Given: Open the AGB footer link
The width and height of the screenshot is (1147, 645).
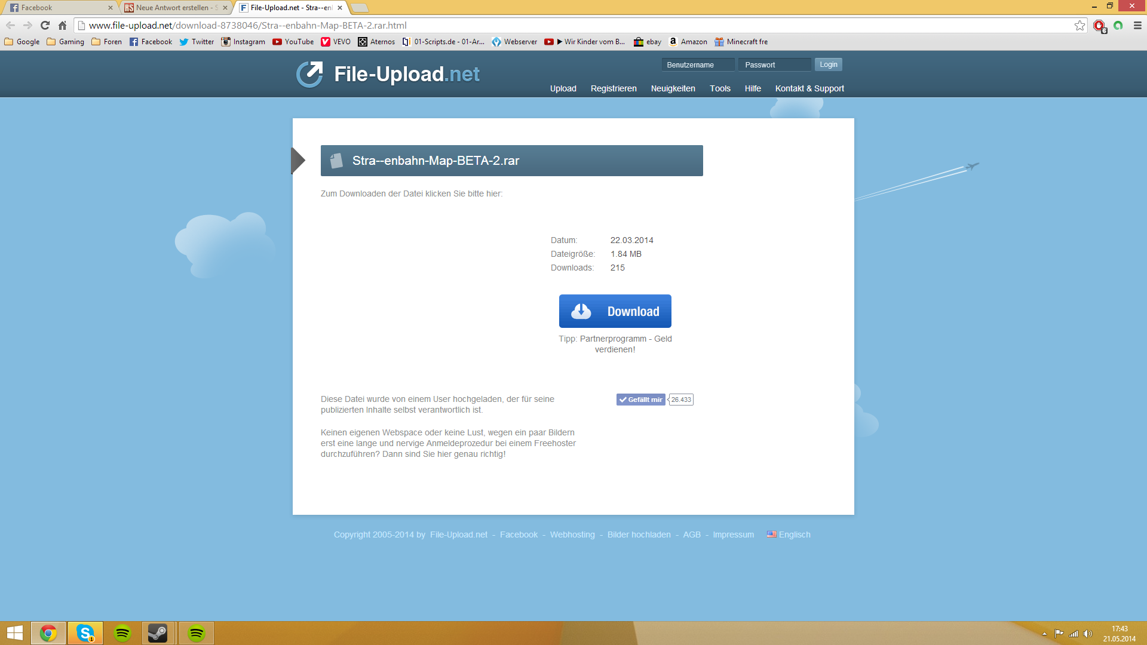Looking at the screenshot, I should point(692,535).
